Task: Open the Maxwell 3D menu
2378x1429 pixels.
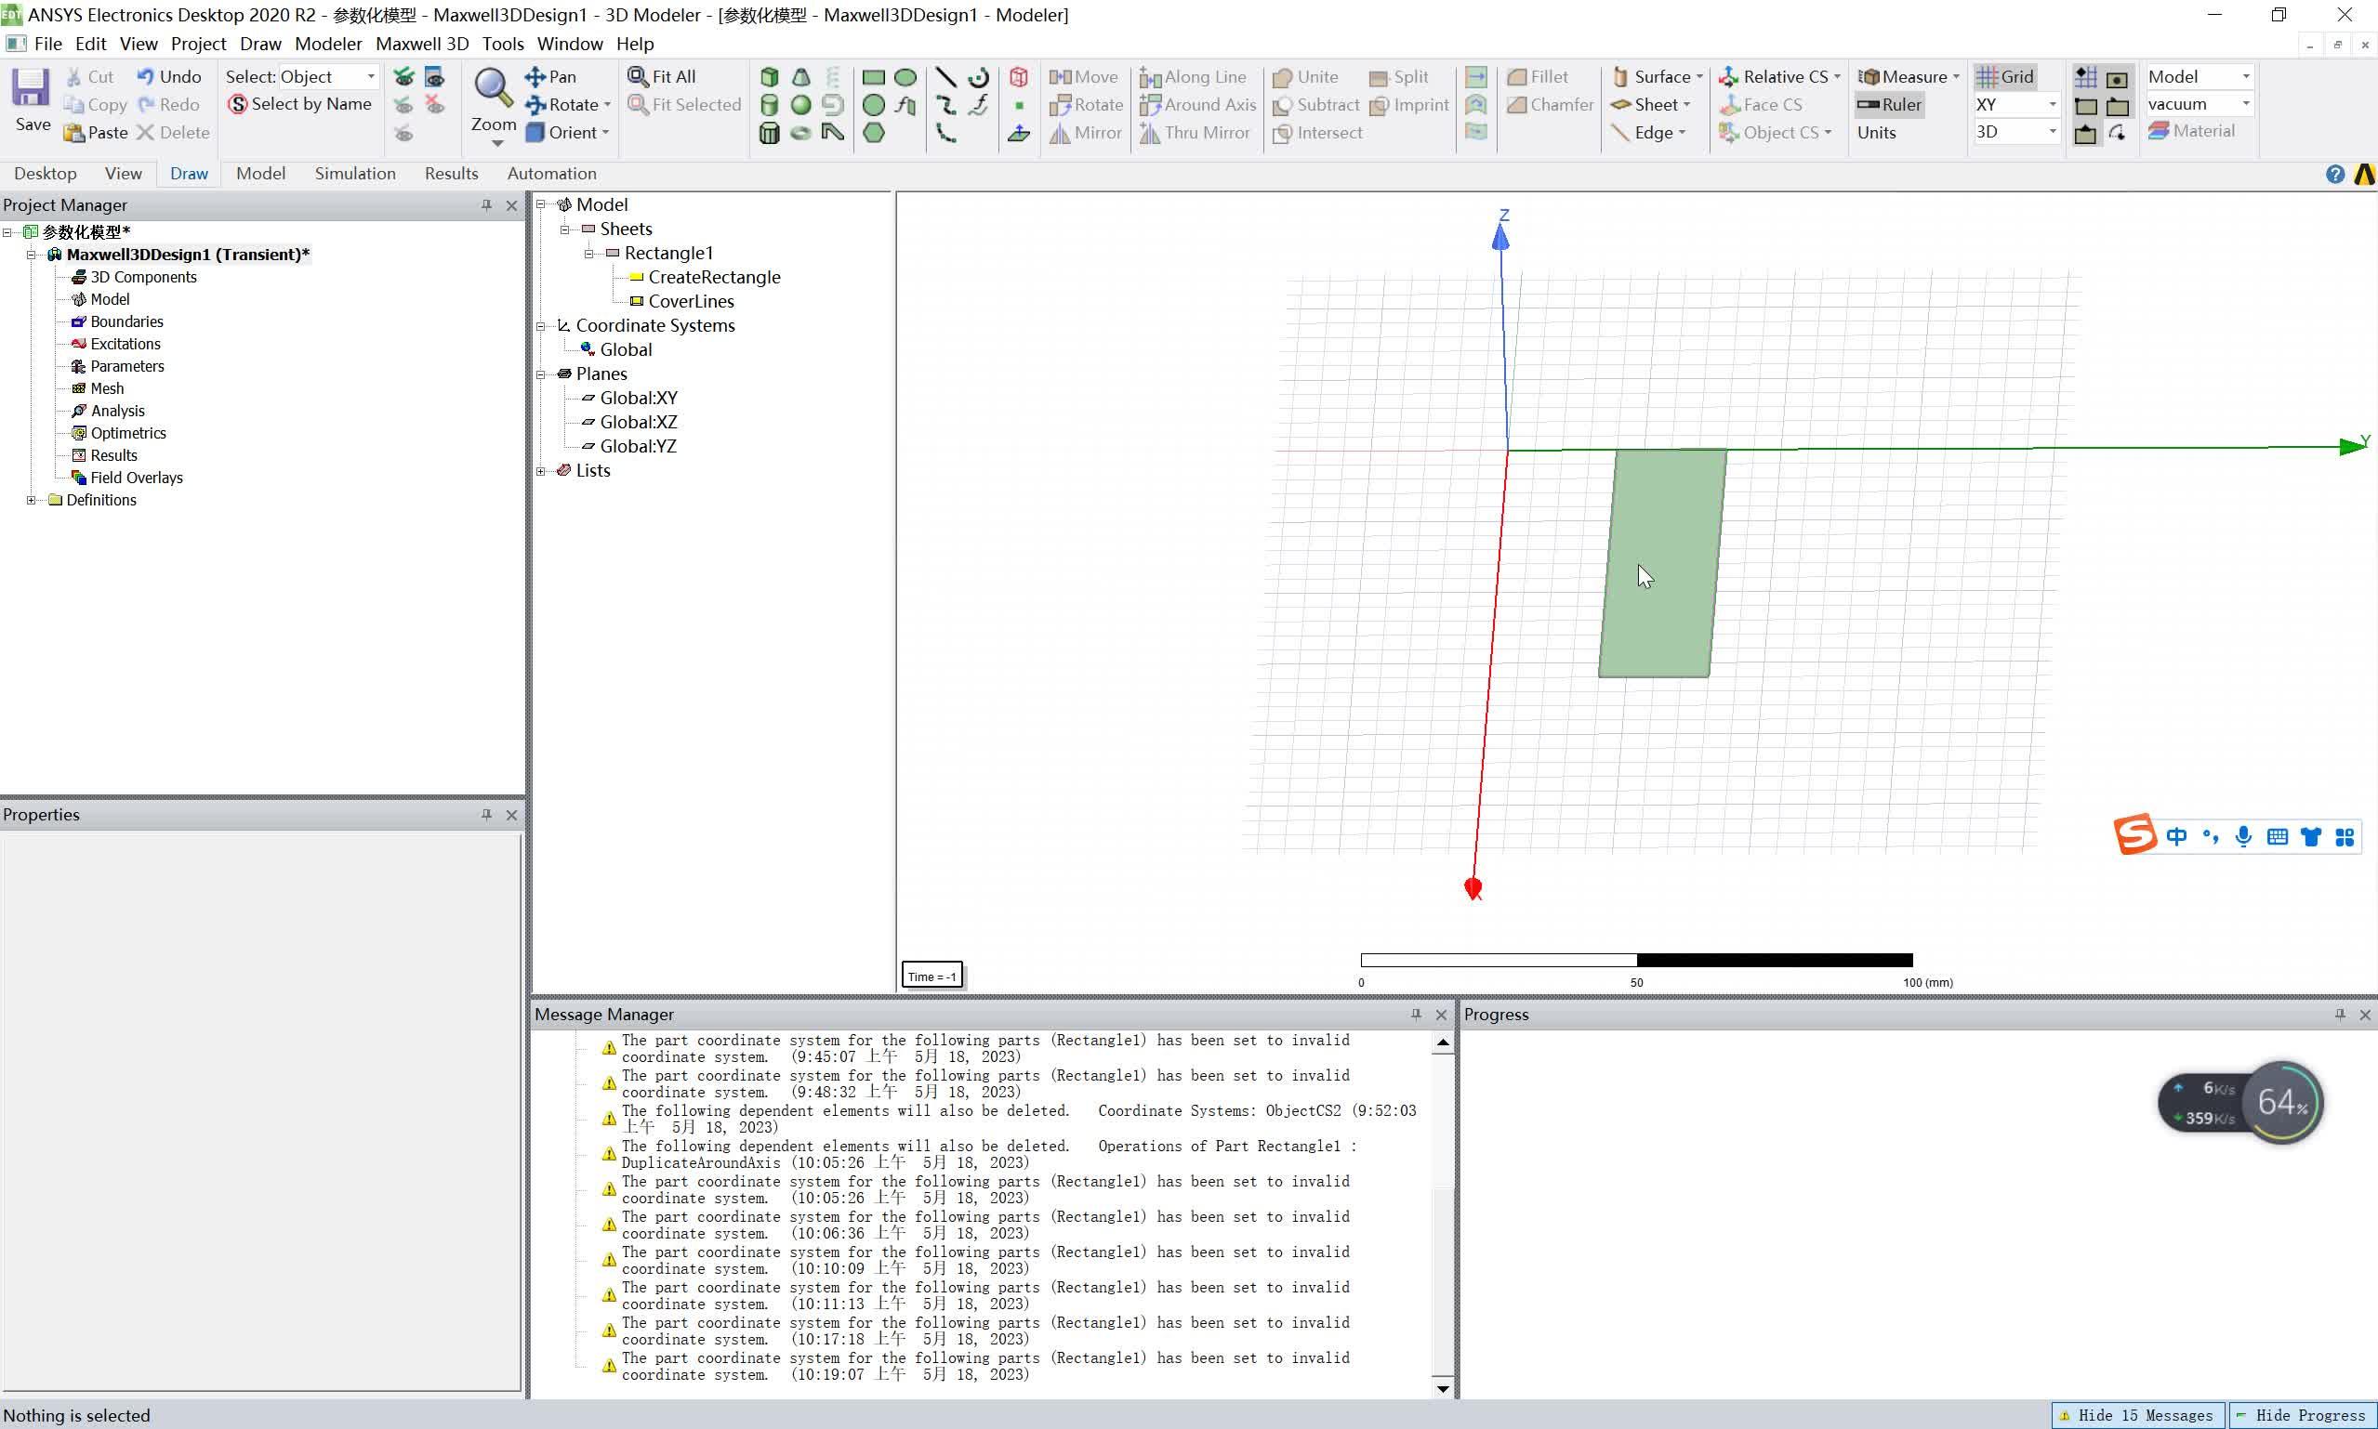Action: click(422, 44)
